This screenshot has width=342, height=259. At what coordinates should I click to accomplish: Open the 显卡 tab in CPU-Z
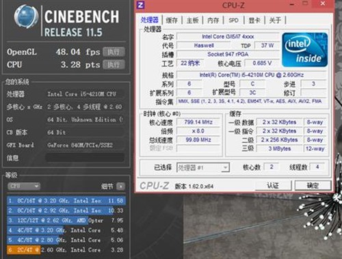point(254,21)
